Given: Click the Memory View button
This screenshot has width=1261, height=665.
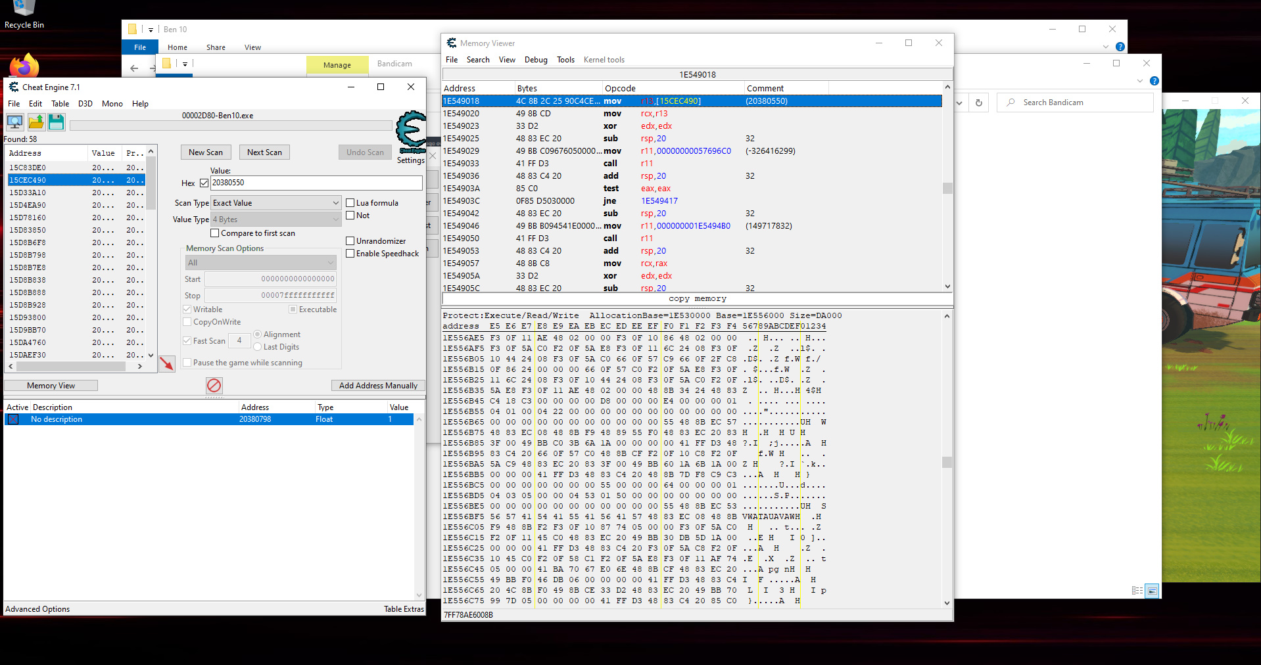Looking at the screenshot, I should coord(51,386).
